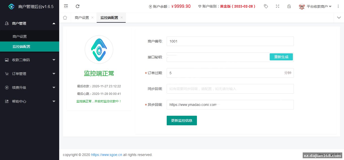Click the 续费升级 yen icon
Image resolution: width=344 pixels, height=160 pixels.
point(7,88)
